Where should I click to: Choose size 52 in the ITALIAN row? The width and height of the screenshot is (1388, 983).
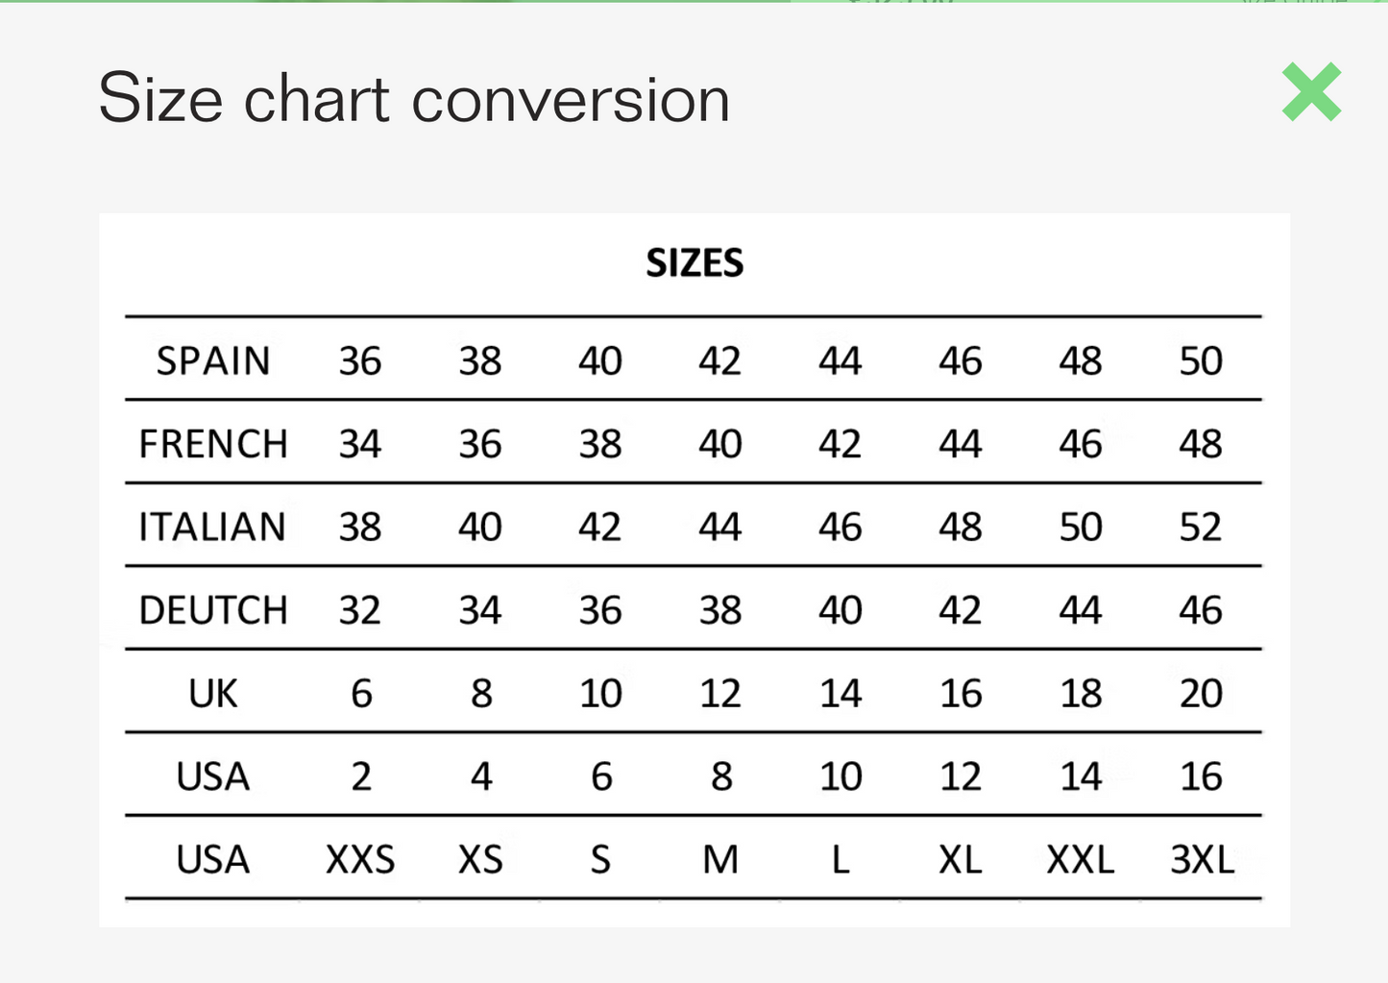1201,528
